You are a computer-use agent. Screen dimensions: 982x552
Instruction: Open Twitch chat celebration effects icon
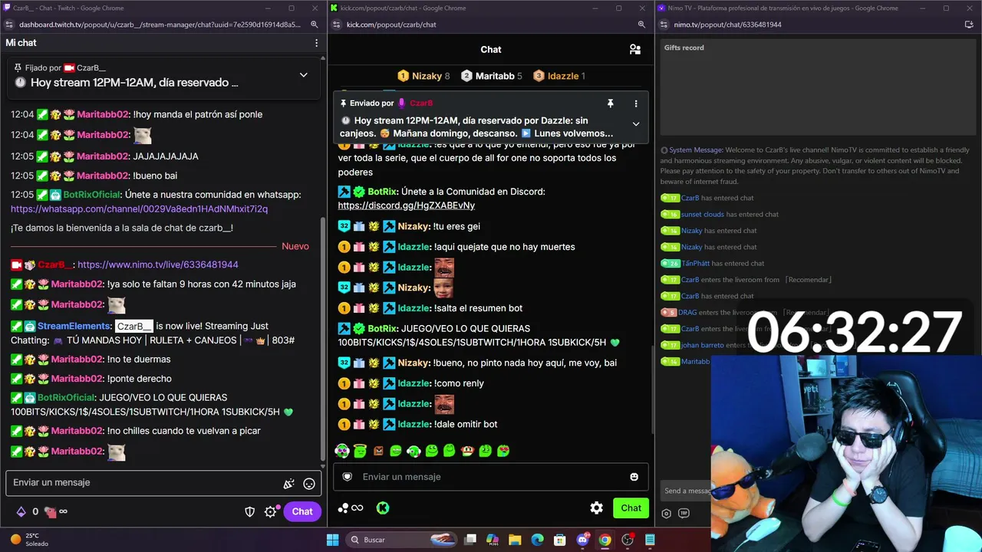[x=289, y=484]
